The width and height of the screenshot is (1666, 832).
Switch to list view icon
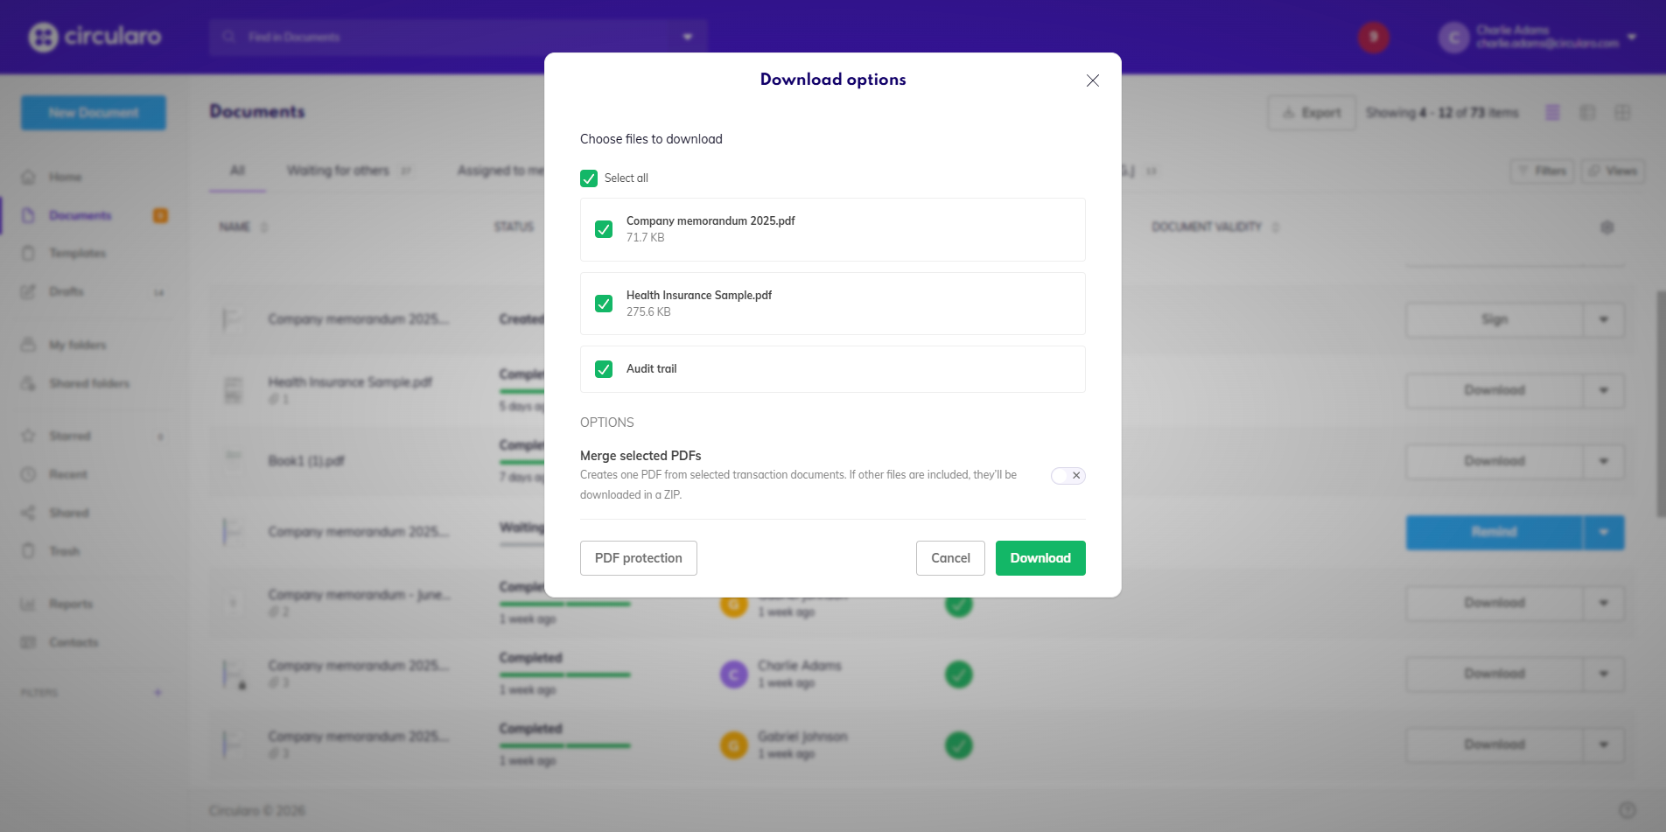pyautogui.click(x=1552, y=113)
